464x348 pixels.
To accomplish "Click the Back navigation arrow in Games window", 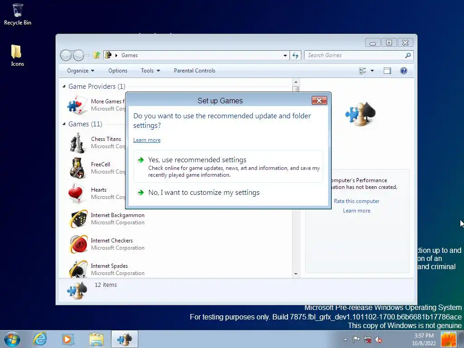I will pyautogui.click(x=66, y=55).
